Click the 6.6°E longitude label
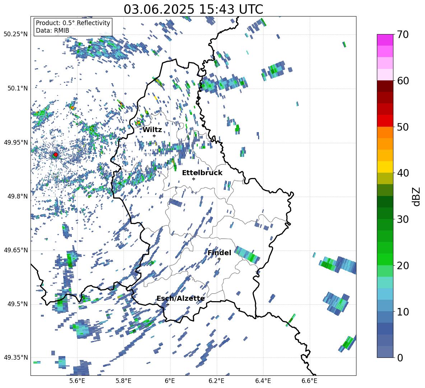The width and height of the screenshot is (425, 388). pos(309,381)
